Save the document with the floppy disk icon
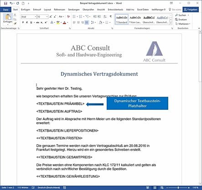This screenshot has width=202, height=190. pos(5,3)
